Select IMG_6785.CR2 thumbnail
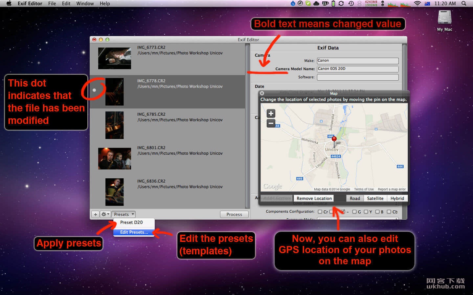The image size is (473, 295). 114,125
